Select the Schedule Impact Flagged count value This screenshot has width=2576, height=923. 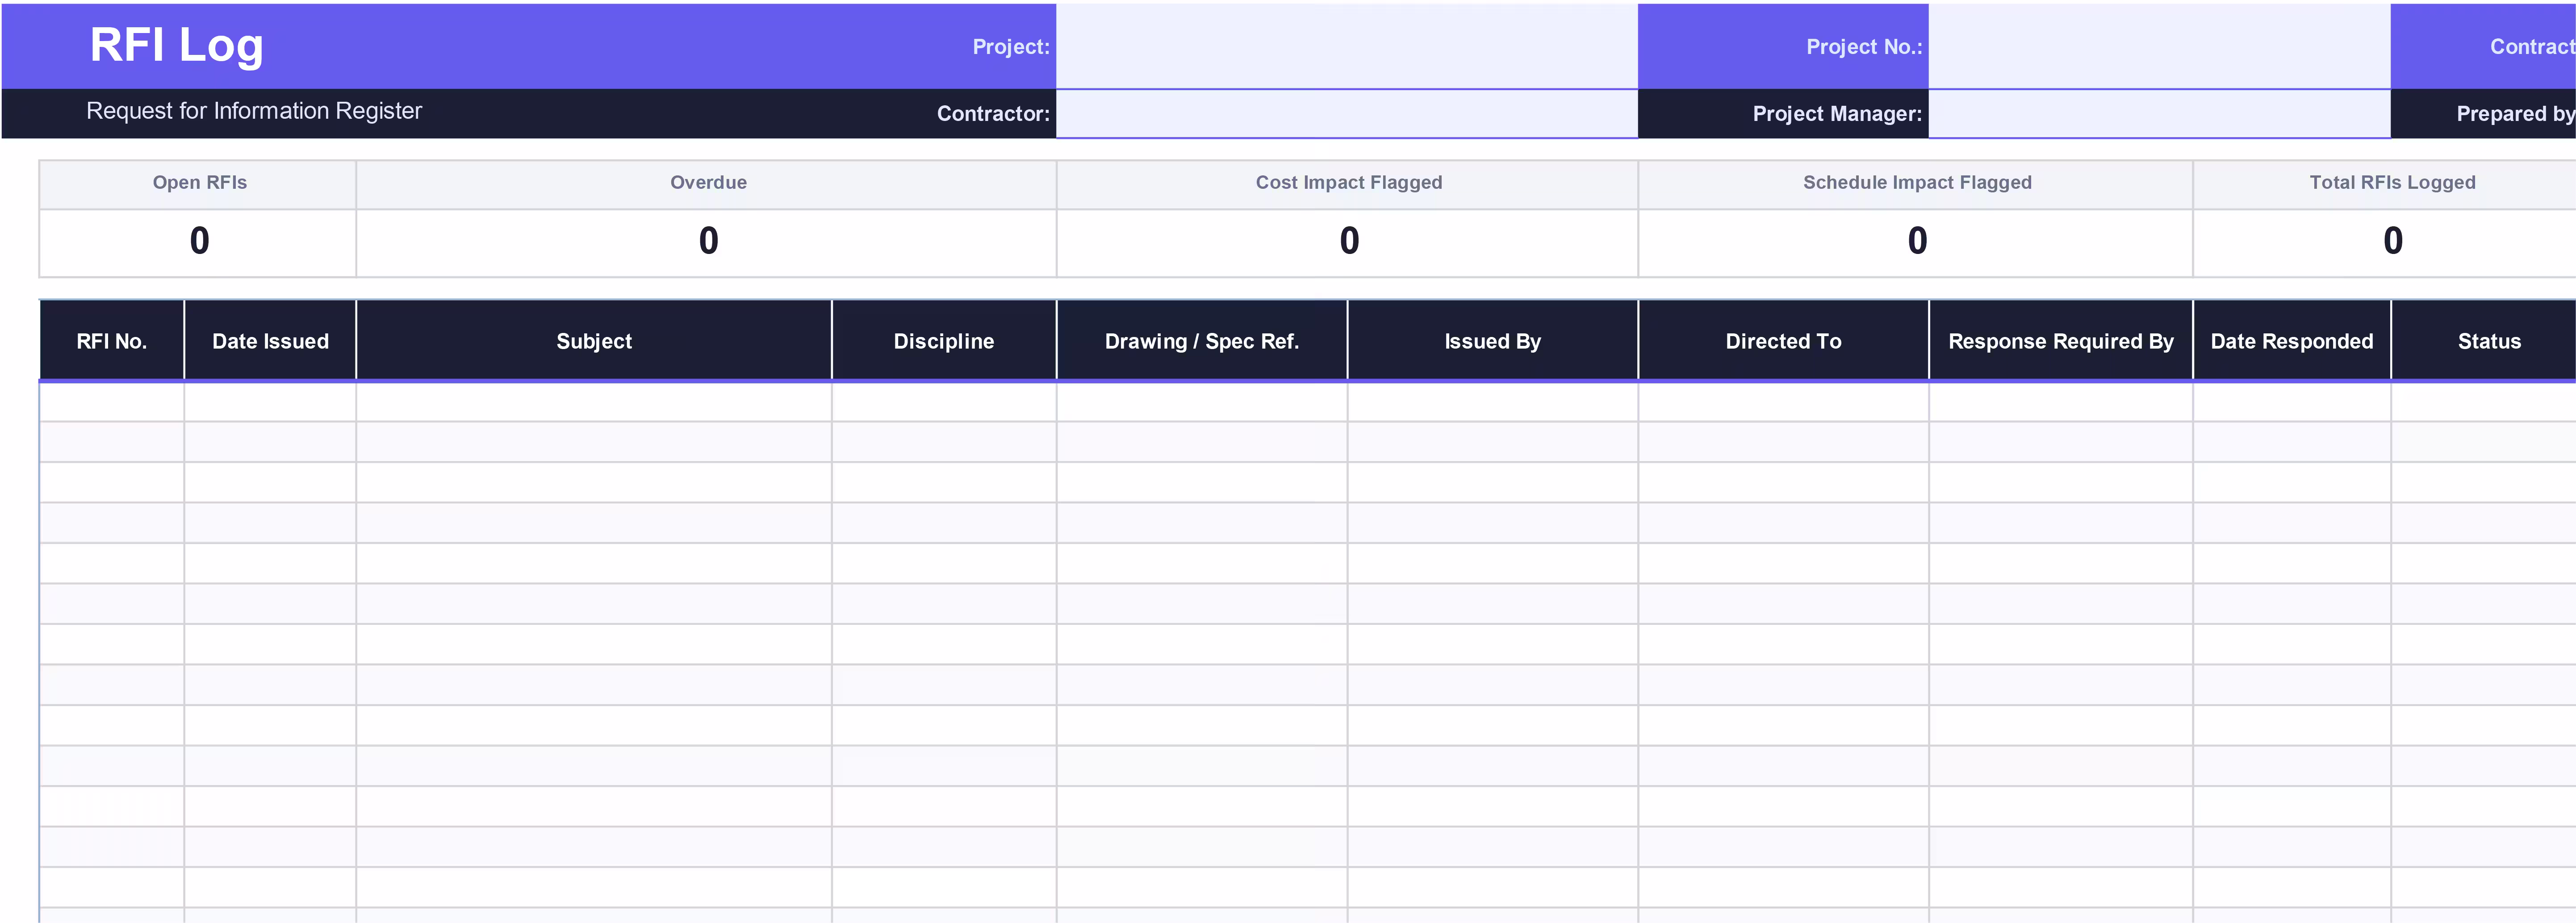coord(1917,241)
